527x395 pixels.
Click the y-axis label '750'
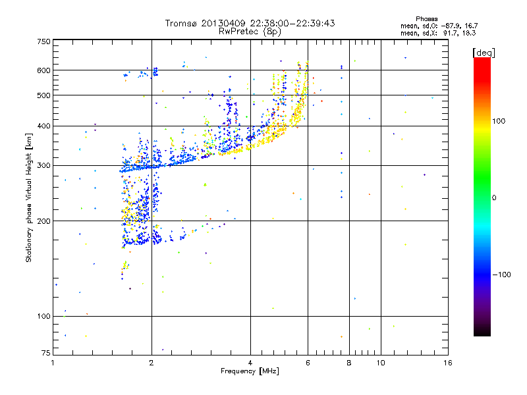44,41
